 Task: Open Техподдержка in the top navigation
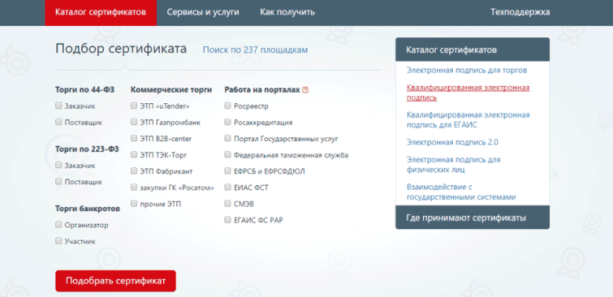pos(520,12)
